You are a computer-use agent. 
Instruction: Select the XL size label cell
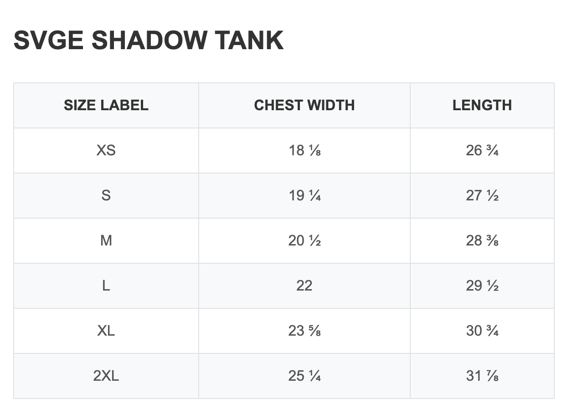pyautogui.click(x=106, y=331)
